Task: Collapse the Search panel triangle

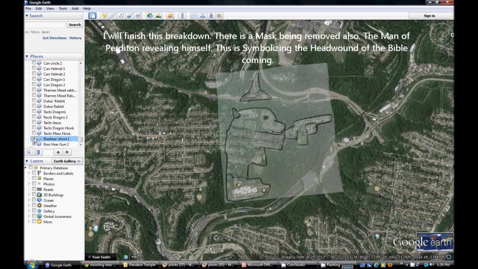Action: pyautogui.click(x=27, y=16)
